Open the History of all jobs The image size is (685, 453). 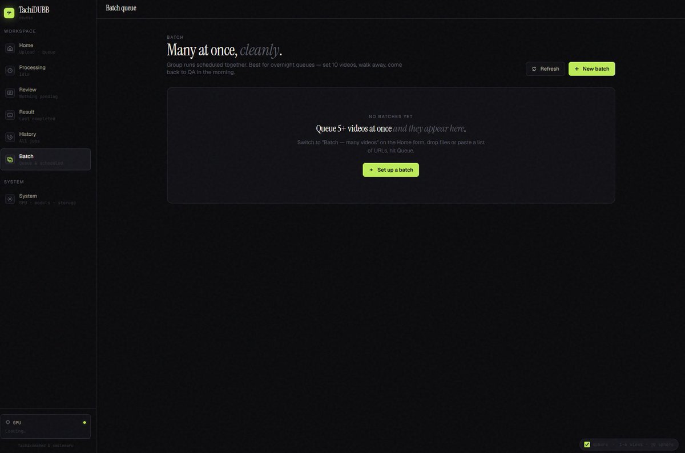coord(46,137)
